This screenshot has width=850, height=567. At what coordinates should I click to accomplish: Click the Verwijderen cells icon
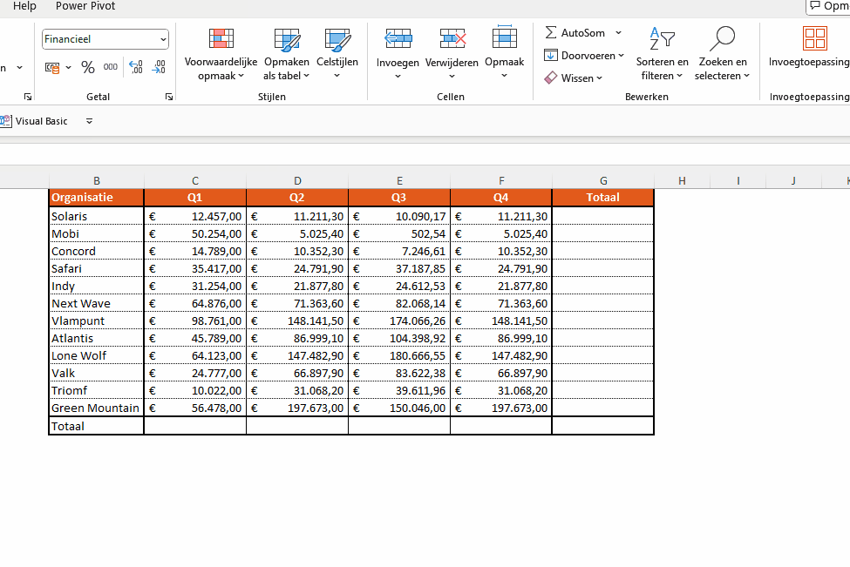coord(452,38)
